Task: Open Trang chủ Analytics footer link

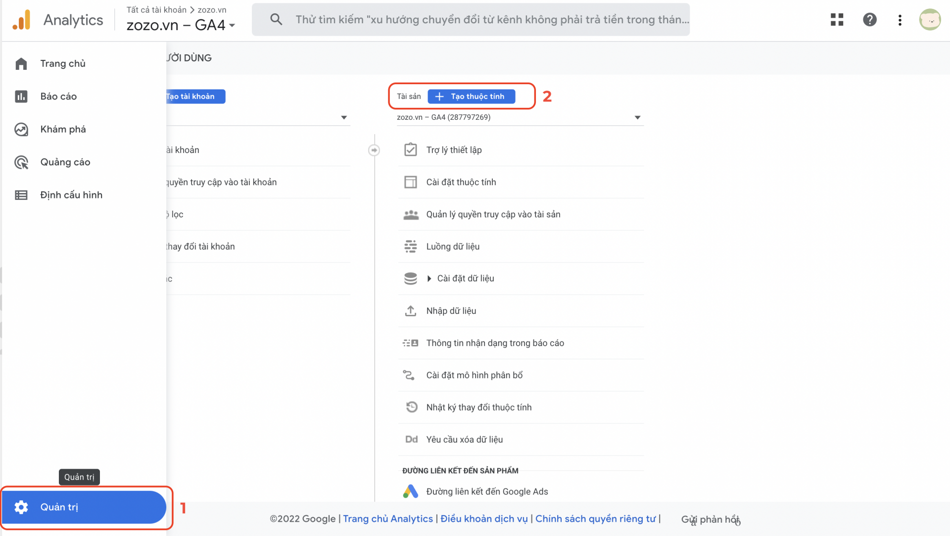Action: (388, 519)
